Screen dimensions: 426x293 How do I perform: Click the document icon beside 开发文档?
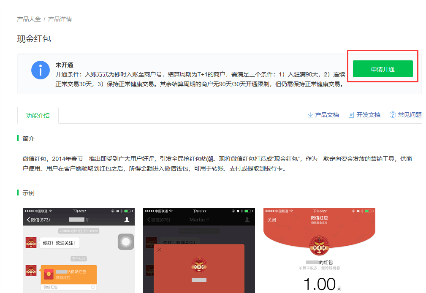(x=351, y=115)
